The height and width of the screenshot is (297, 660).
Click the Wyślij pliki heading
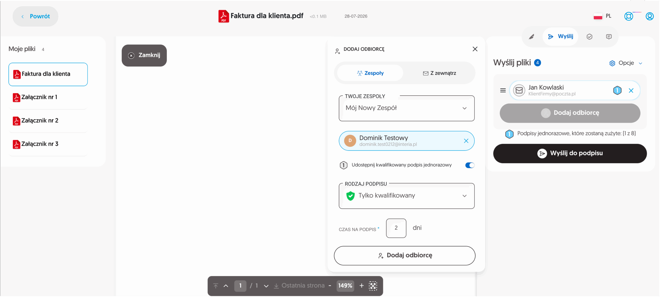point(512,63)
